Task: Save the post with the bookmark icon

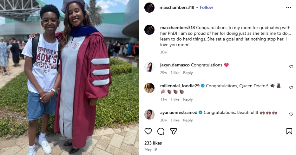Action: (x=289, y=131)
